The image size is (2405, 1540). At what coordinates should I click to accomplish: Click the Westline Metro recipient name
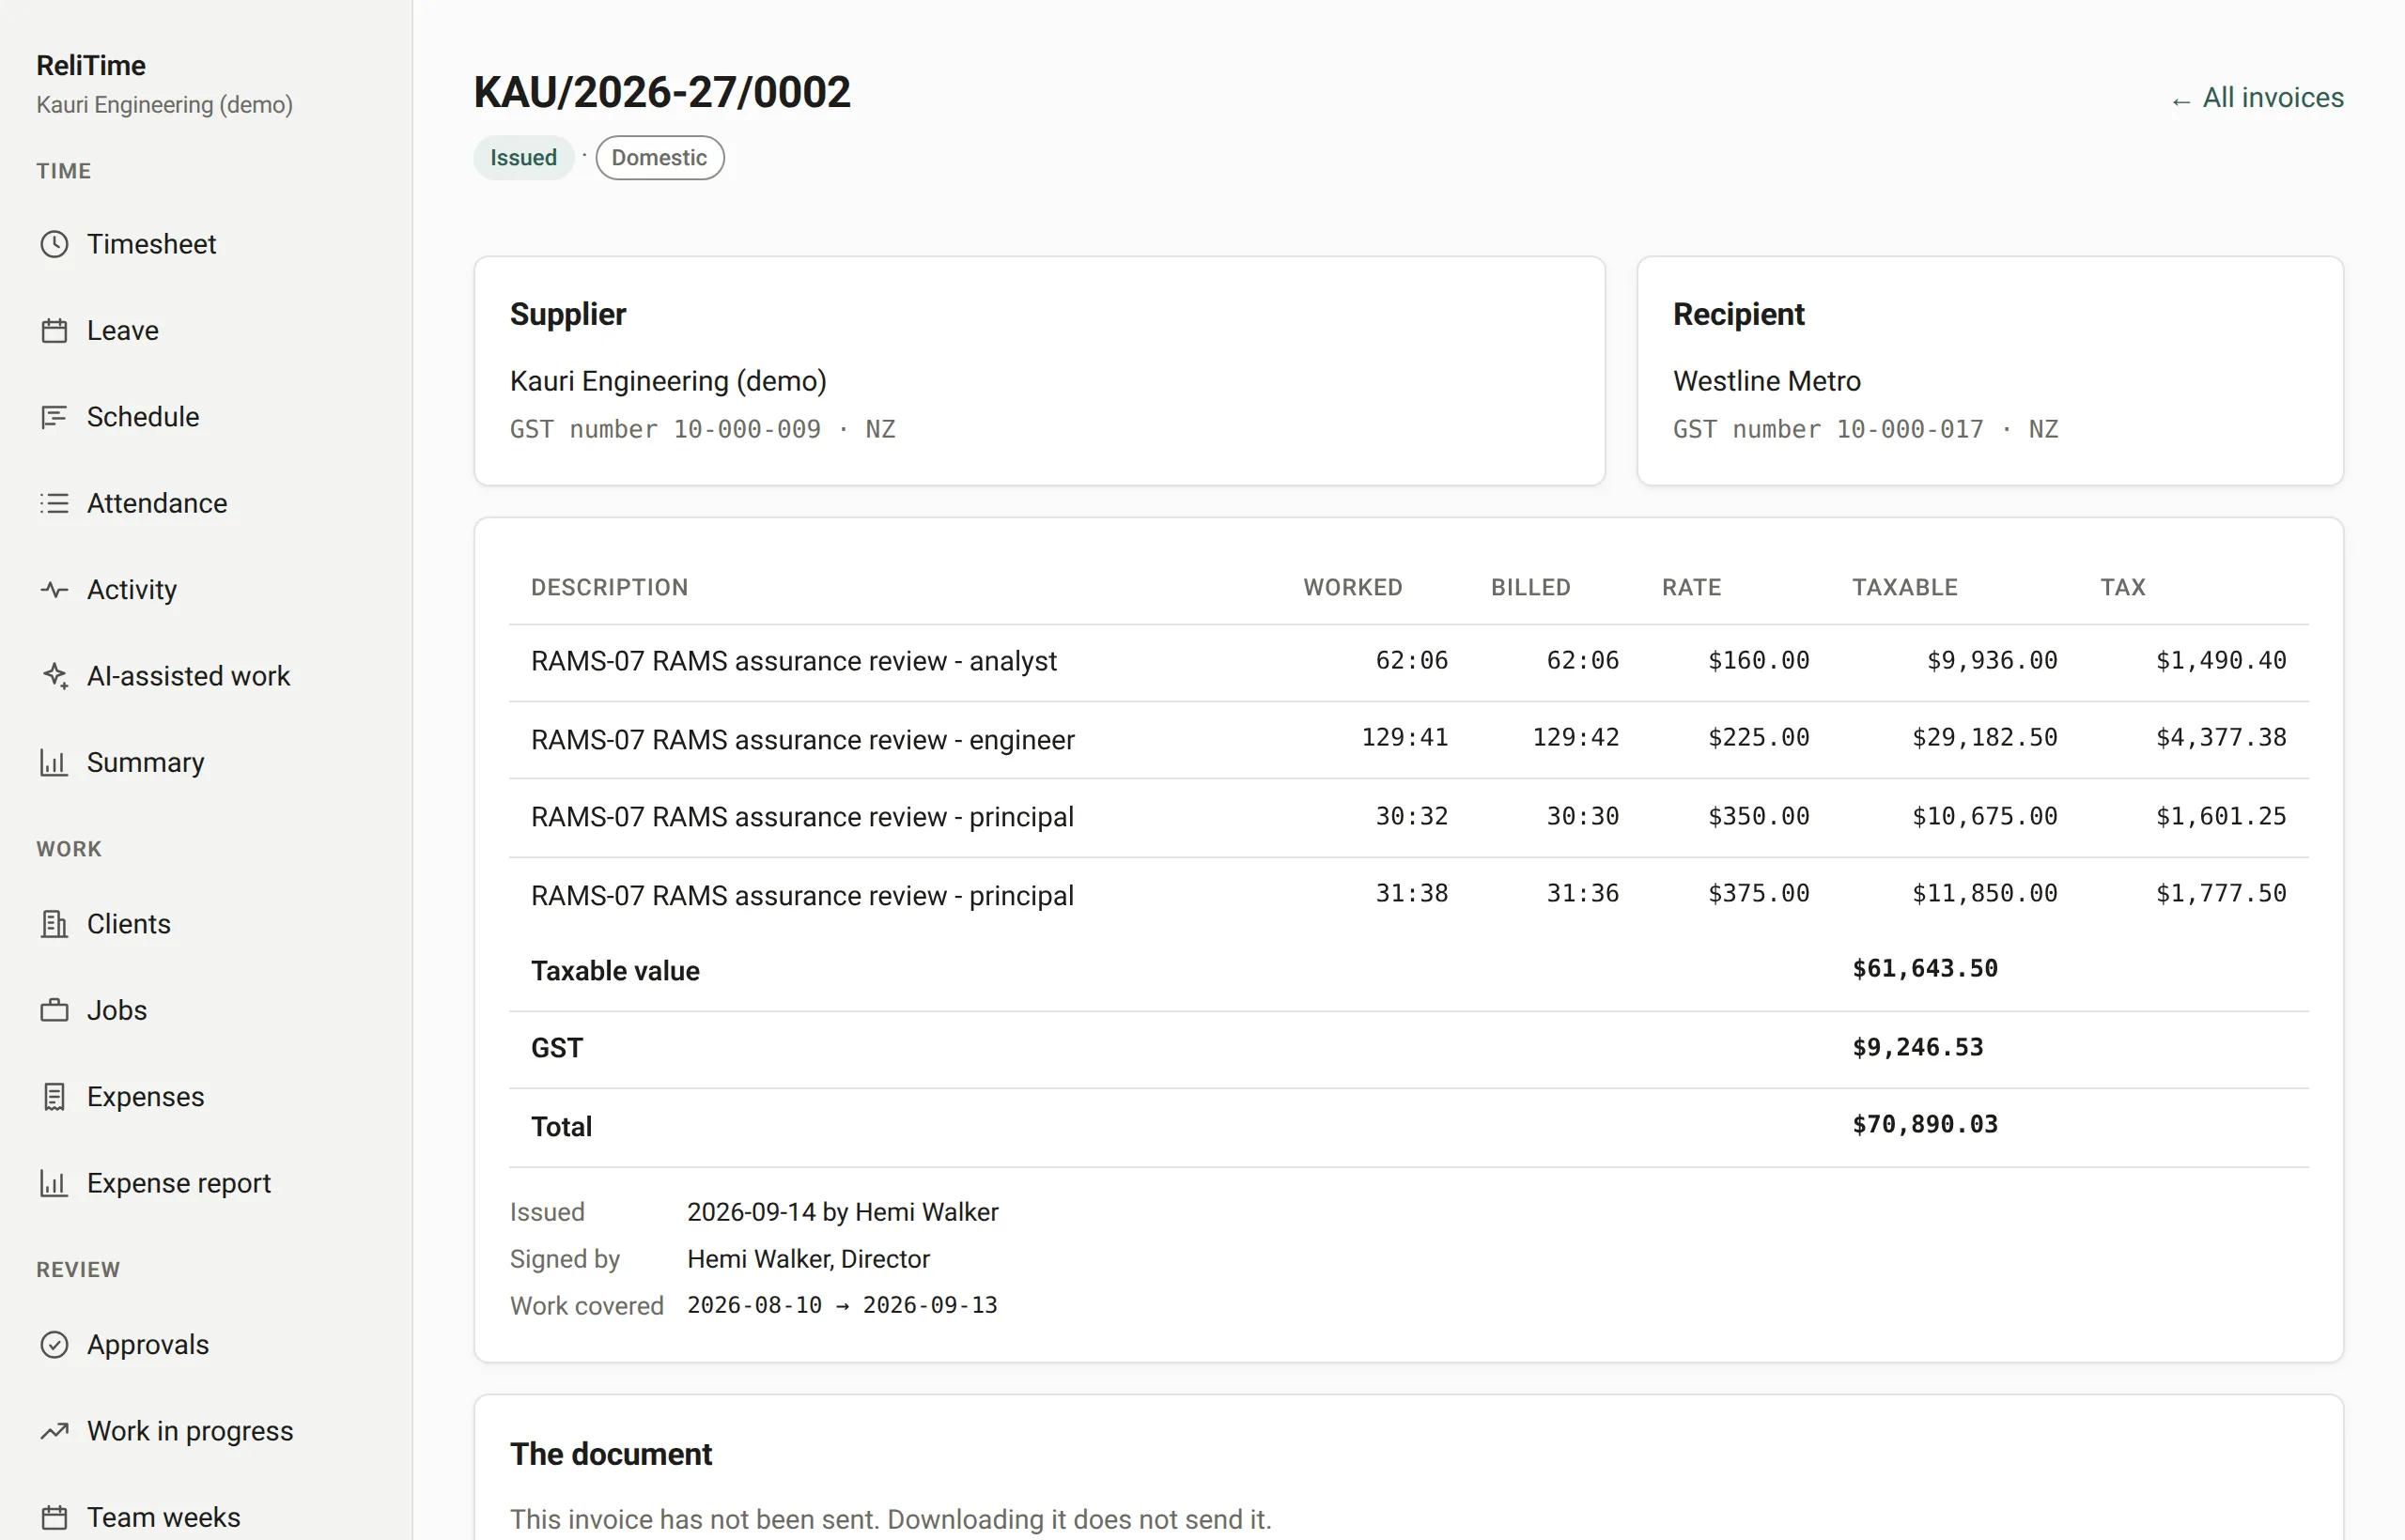pos(1767,381)
